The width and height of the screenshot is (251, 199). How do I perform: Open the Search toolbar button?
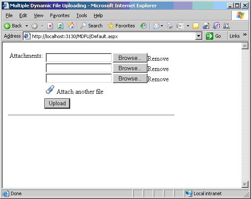point(91,26)
